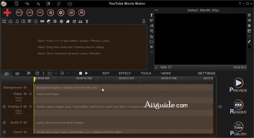Click the search magnifier icon in title bar
The height and width of the screenshot is (138, 254).
(x=59, y=3)
